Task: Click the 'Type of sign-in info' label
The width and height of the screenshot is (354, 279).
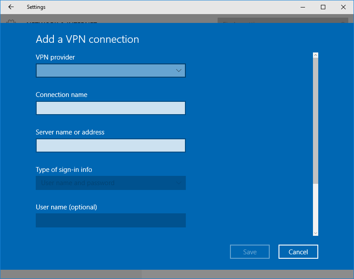Action: (64, 170)
